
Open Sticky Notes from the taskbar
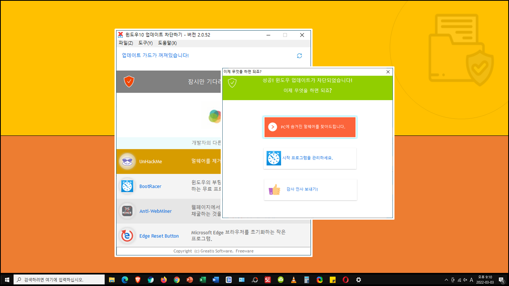[x=332, y=280]
